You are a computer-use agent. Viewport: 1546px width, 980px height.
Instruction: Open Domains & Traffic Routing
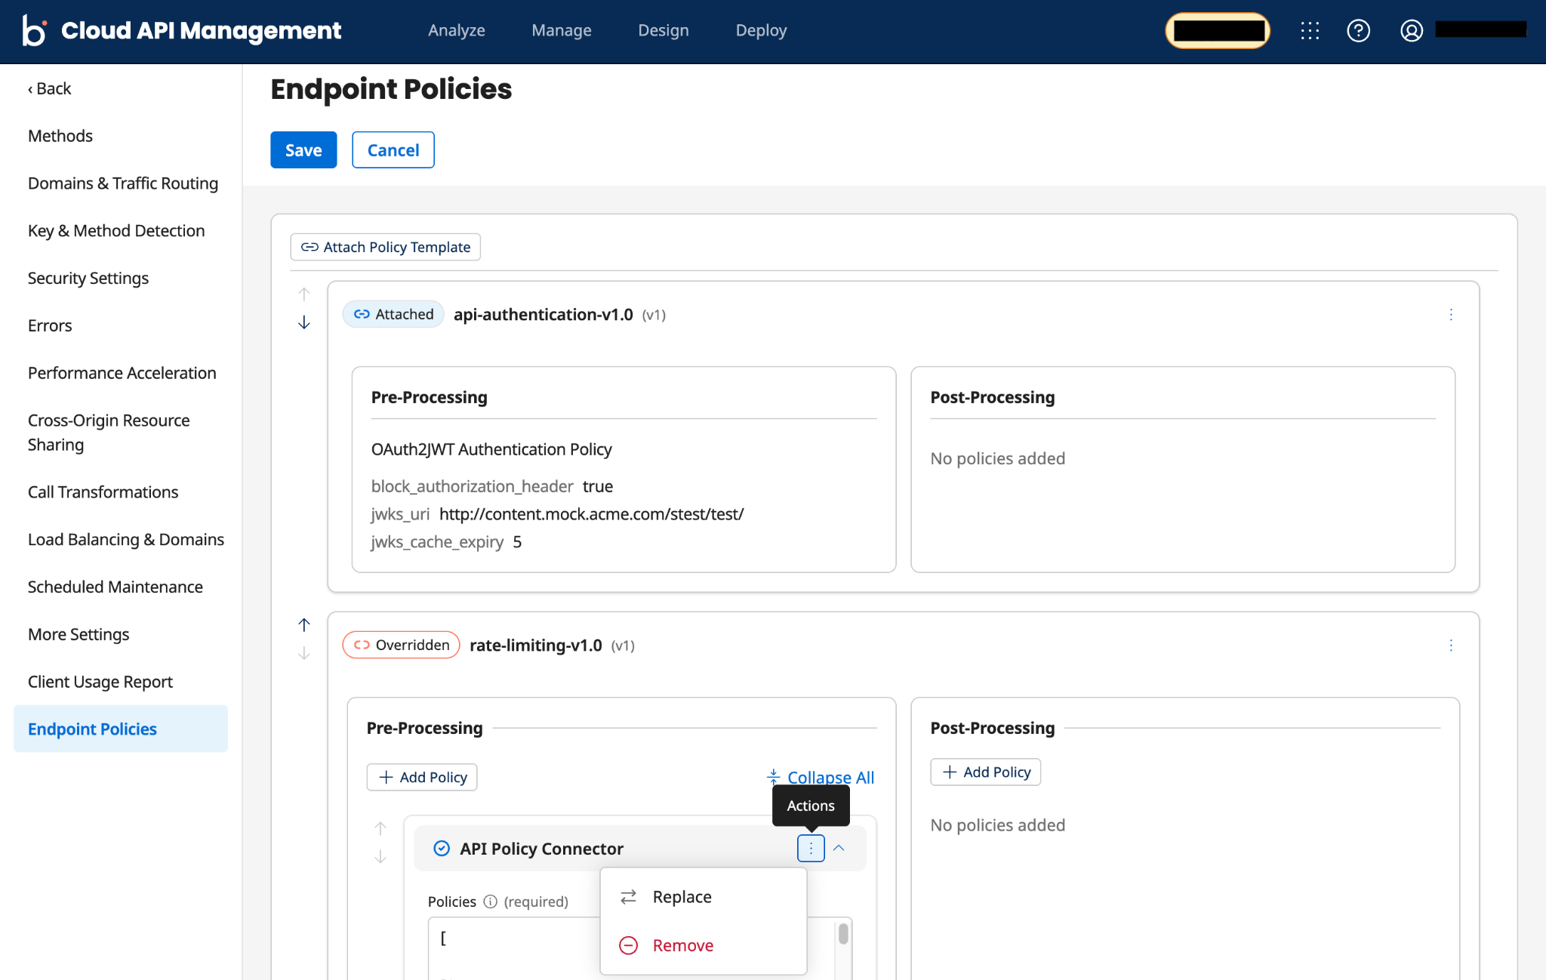(x=123, y=183)
